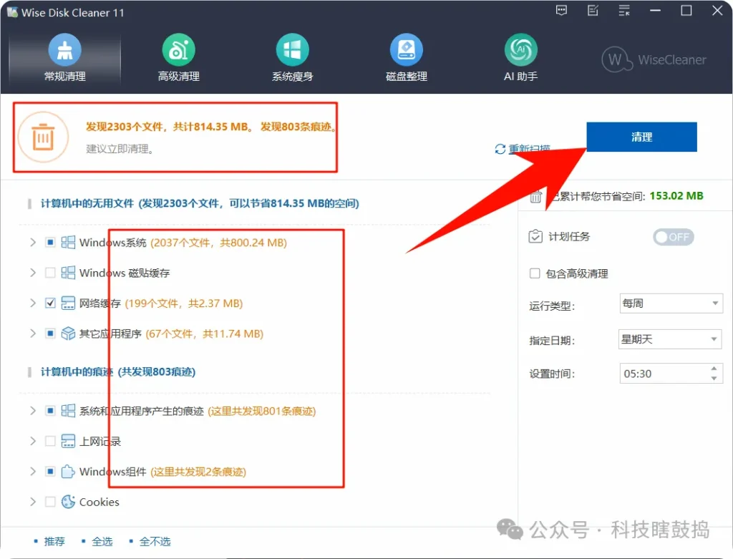Screen dimensions: 733x559
Task: Decrease the 设置时间 value with down arrow
Action: click(x=714, y=378)
